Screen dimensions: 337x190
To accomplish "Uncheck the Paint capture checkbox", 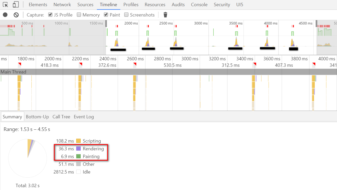I will pyautogui.click(x=106, y=15).
